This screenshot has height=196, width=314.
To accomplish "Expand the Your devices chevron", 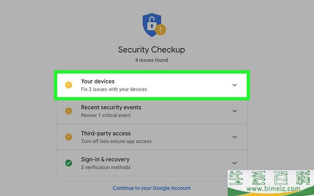I will pos(235,85).
